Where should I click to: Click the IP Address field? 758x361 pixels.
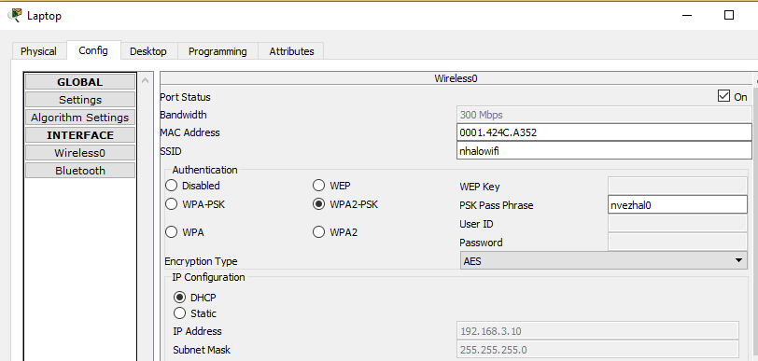[x=597, y=331]
